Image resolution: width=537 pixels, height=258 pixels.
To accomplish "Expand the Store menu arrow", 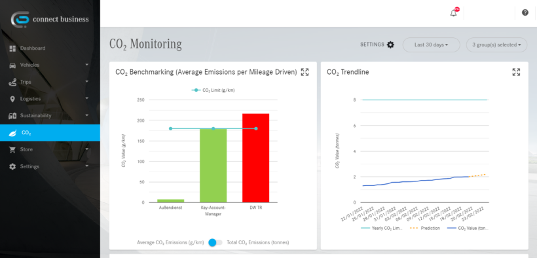I will tap(86, 149).
